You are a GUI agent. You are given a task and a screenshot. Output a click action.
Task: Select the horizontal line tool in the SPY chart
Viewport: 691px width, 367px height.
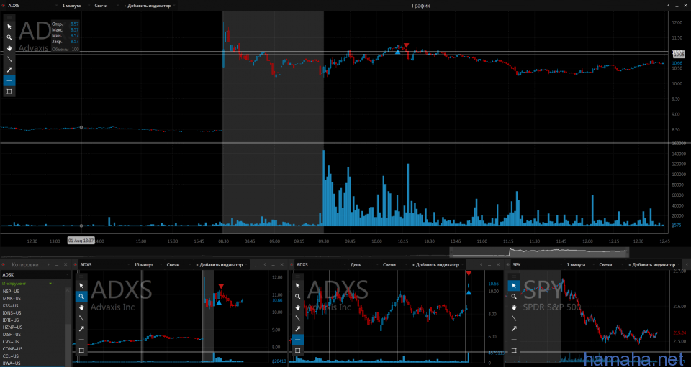(514, 339)
